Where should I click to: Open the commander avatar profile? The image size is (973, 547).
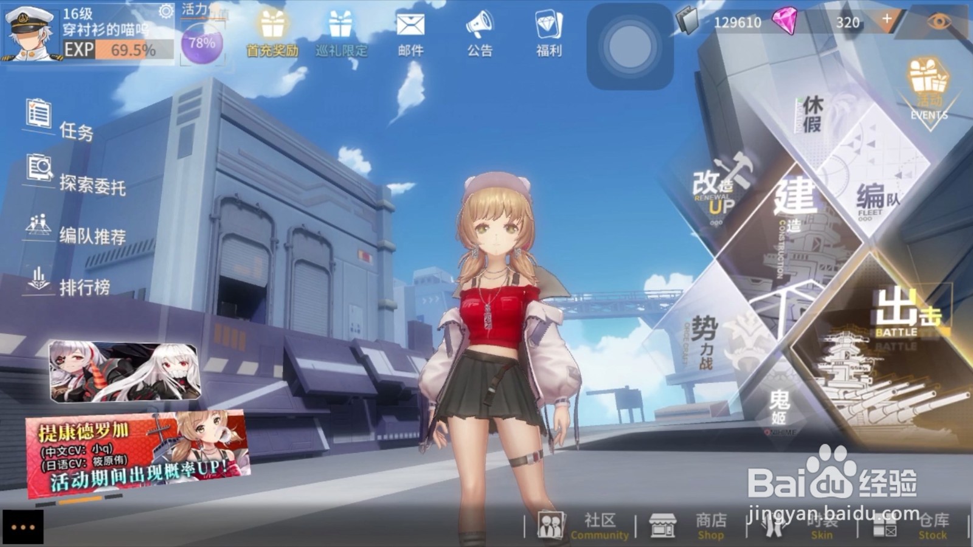[29, 33]
